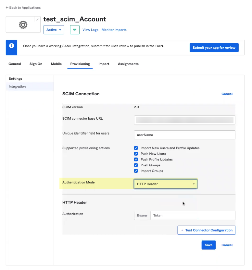Disable Push Profile Updates
This screenshot has height=270, width=252.
click(x=136, y=159)
